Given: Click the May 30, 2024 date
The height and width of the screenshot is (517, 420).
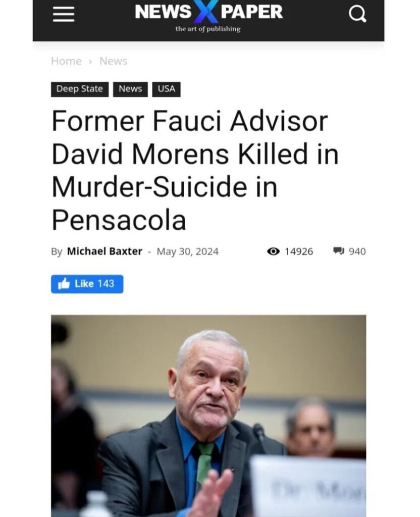Looking at the screenshot, I should pyautogui.click(x=188, y=251).
